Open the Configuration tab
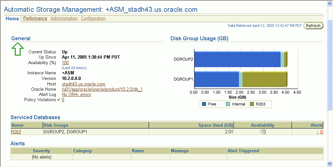Image resolution: width=333 pixels, height=167 pixels. coord(93,18)
